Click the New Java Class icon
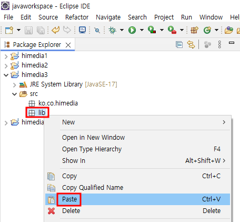Image resolution: width=240 pixels, height=222 pixels. pyautogui.click(x=207, y=30)
